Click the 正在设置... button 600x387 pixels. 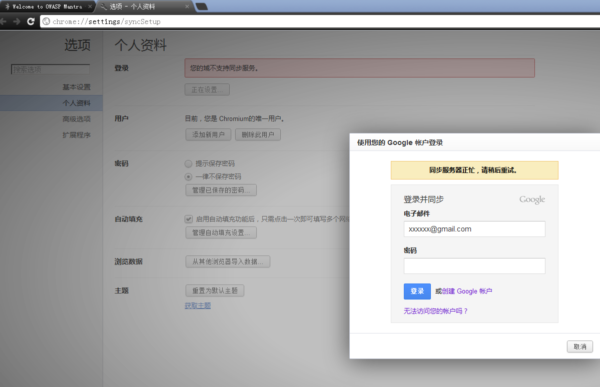(207, 89)
